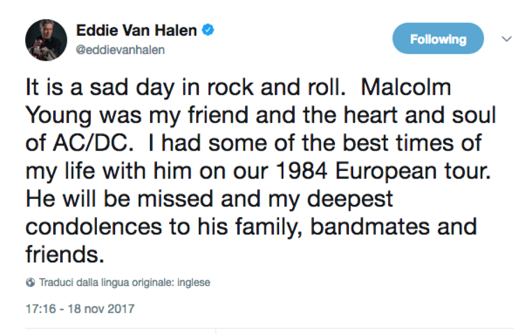528x334 pixels.
Task: Open the @eddievanhalen handle link
Action: tap(120, 50)
